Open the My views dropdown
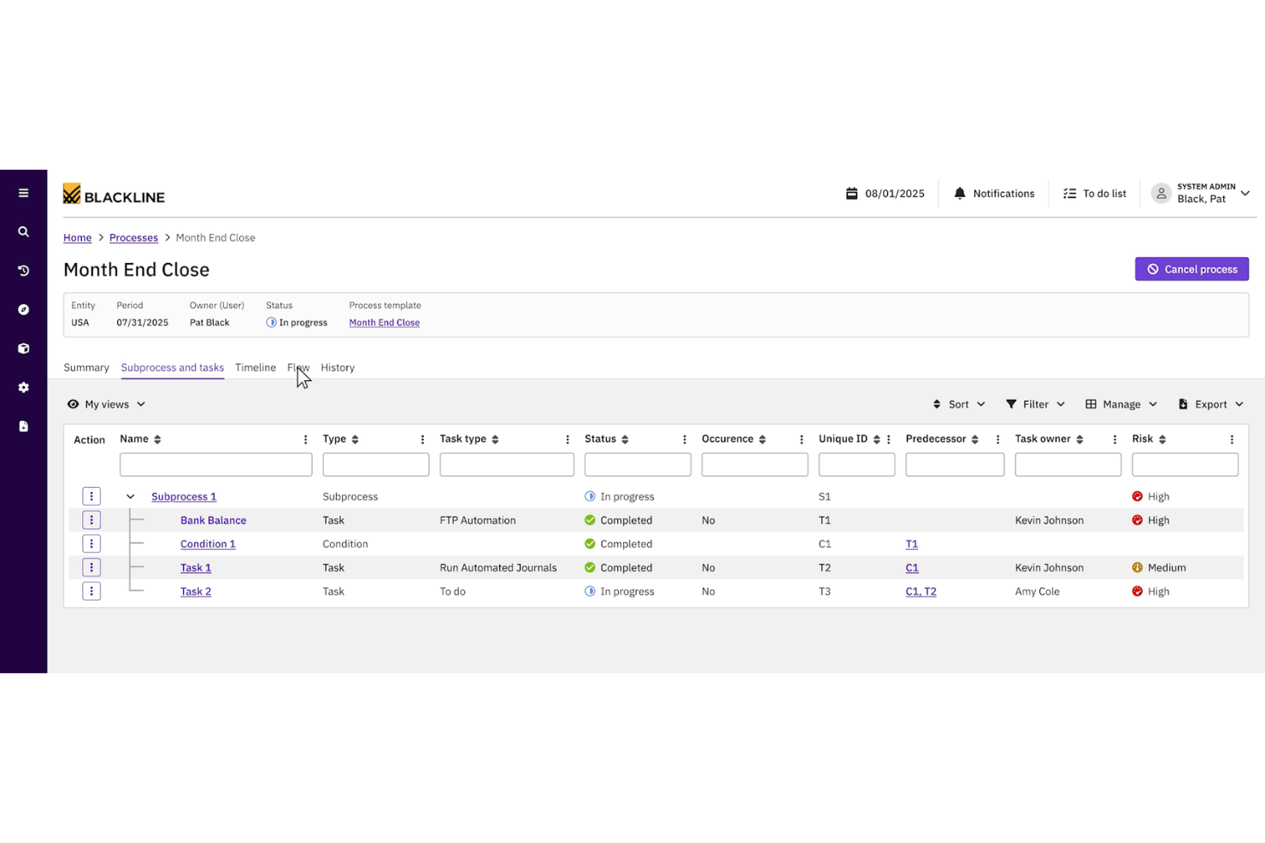1265x843 pixels. [x=107, y=404]
